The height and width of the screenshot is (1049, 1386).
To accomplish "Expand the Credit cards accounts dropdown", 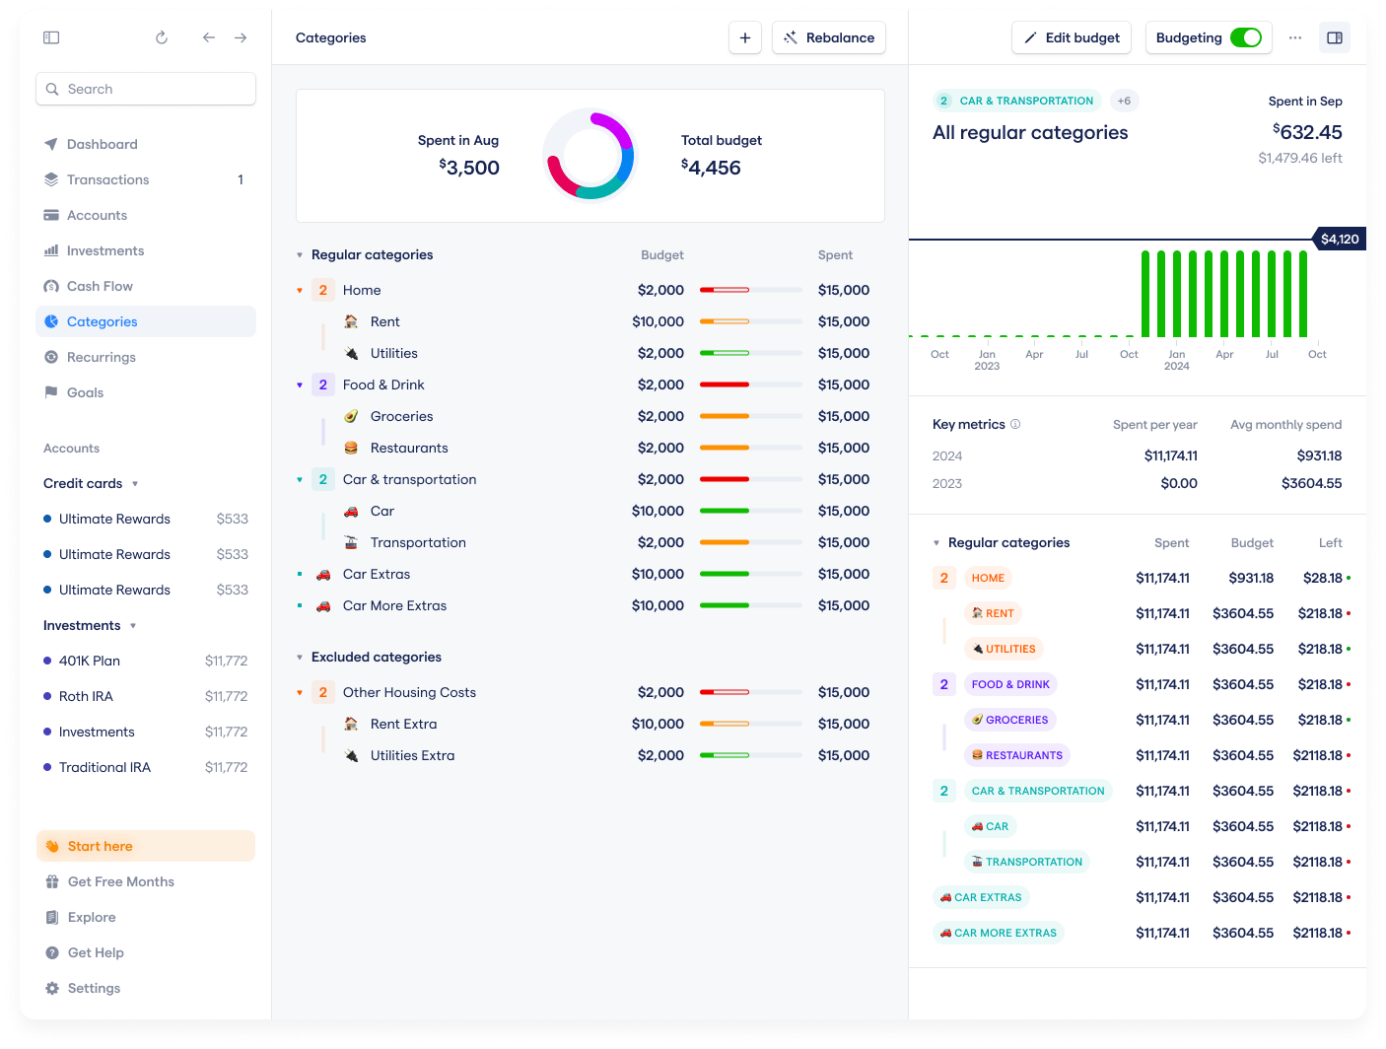I will coord(135,484).
